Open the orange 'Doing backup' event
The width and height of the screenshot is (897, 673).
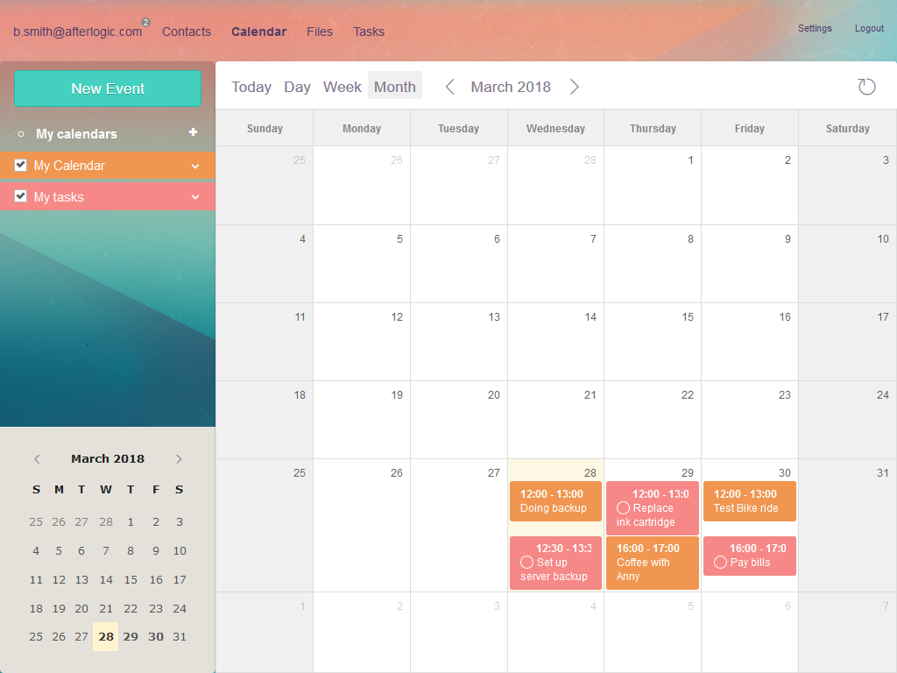coord(555,501)
